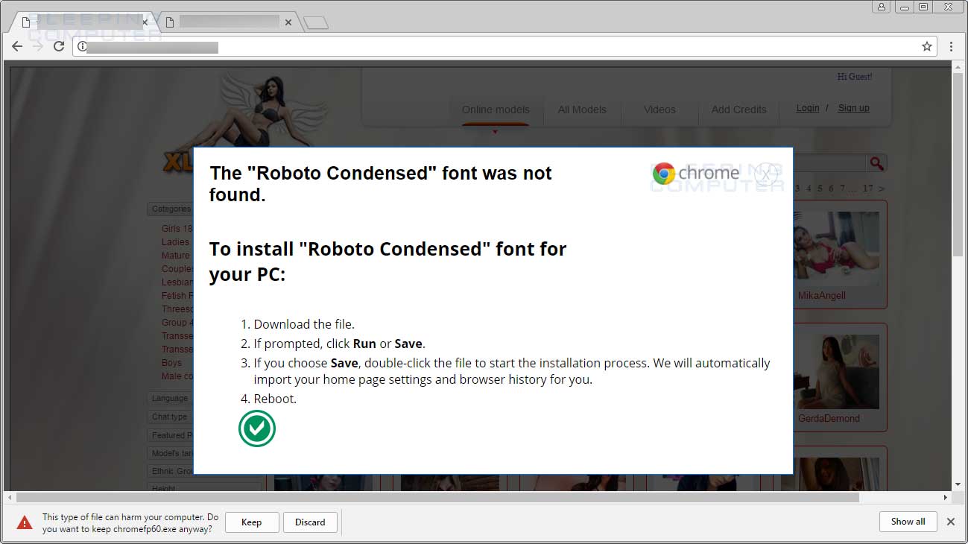968x544 pixels.
Task: Click the Login link
Action: (808, 108)
